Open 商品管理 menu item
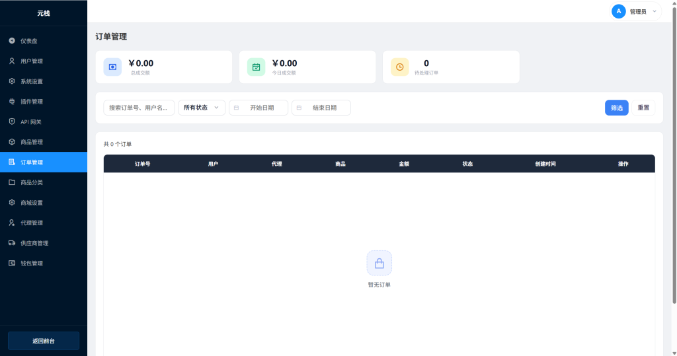 click(x=44, y=142)
